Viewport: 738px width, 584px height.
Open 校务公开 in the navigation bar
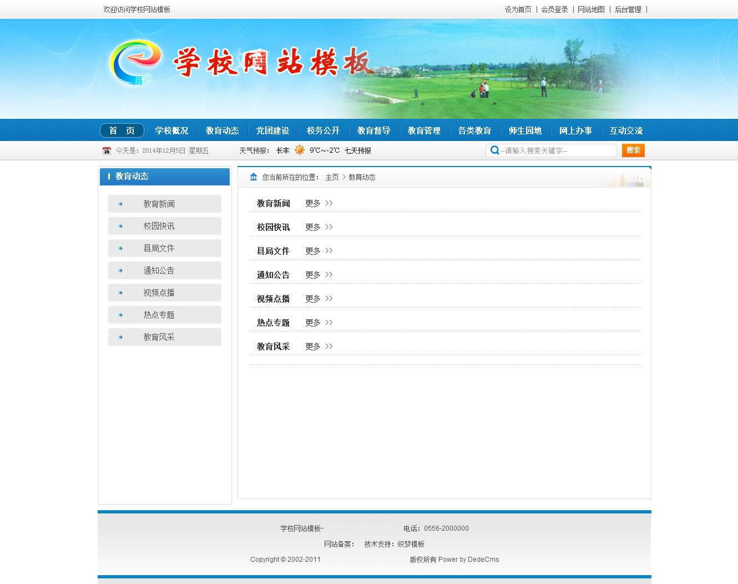(323, 130)
